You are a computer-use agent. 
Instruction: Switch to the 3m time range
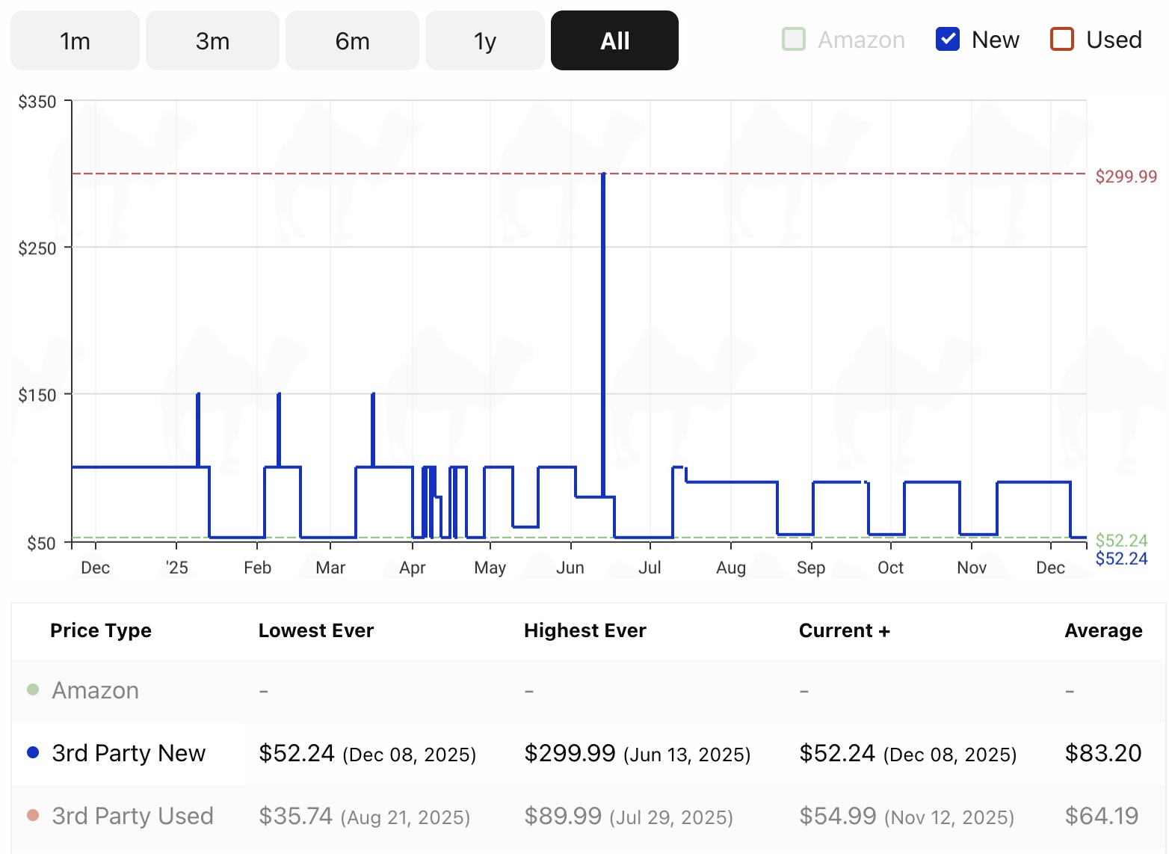click(212, 40)
